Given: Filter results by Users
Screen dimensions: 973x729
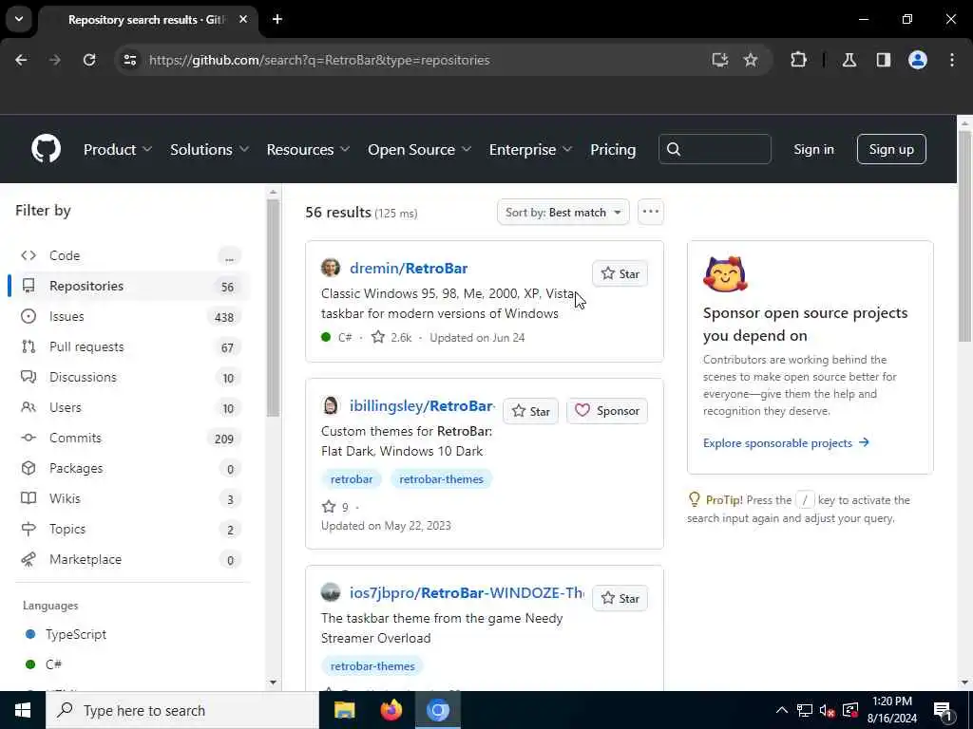Looking at the screenshot, I should click(x=130, y=407).
